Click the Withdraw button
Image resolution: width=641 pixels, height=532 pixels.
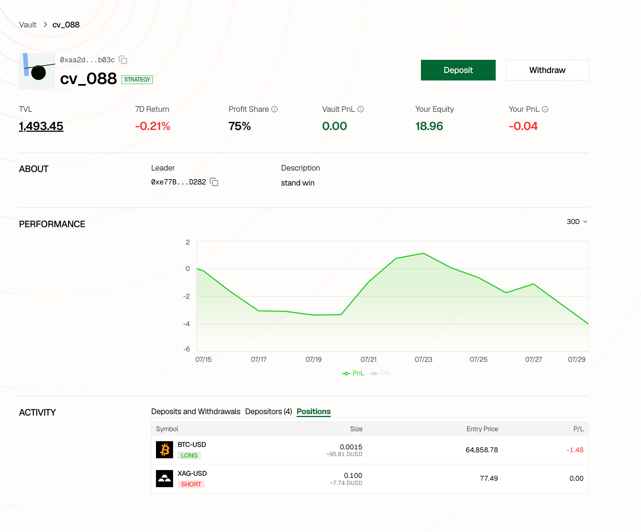click(x=547, y=70)
